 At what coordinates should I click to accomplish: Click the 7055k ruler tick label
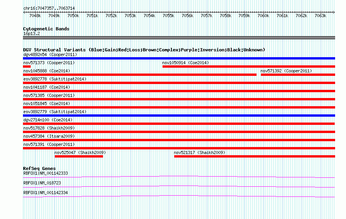click(168, 16)
